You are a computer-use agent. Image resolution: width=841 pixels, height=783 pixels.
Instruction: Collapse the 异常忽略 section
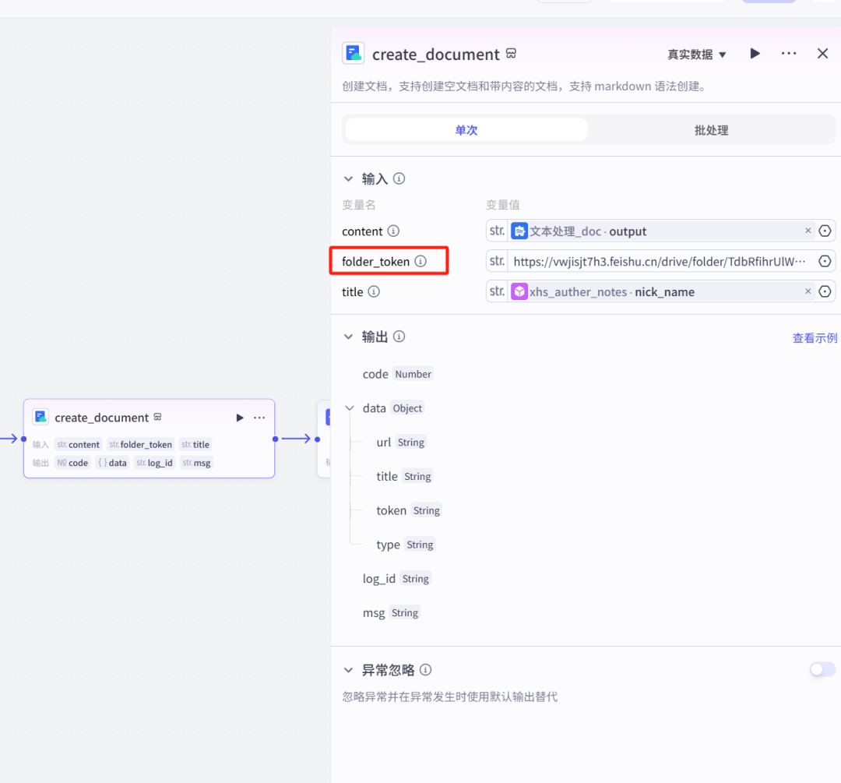(349, 670)
